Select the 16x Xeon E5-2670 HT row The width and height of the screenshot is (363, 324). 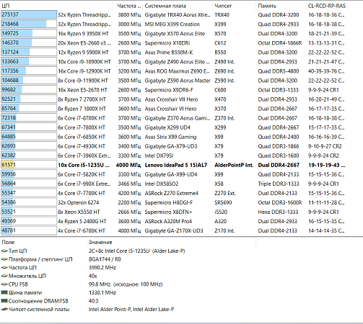(x=174, y=90)
